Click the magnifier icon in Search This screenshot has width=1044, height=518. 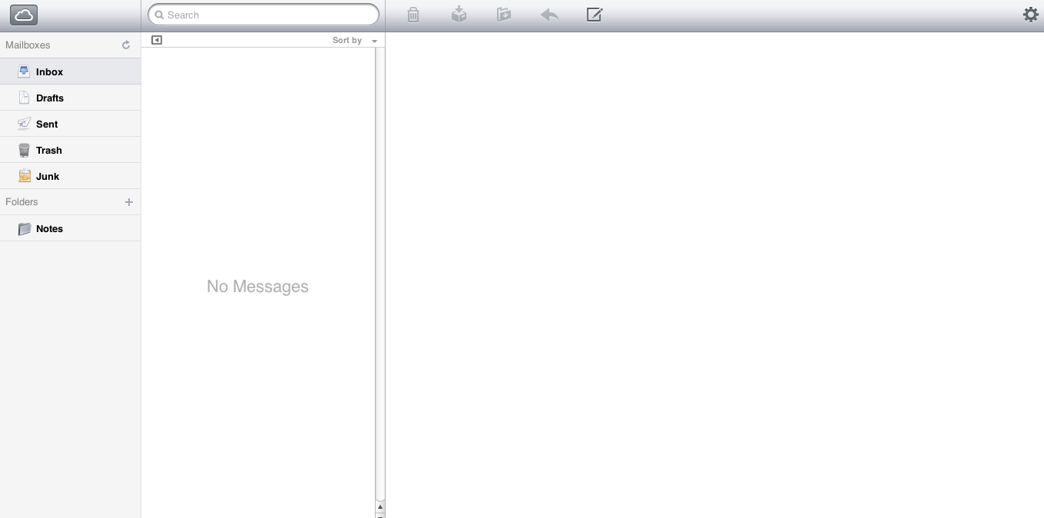[x=160, y=15]
